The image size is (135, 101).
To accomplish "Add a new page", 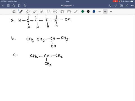I will tap(121, 6).
